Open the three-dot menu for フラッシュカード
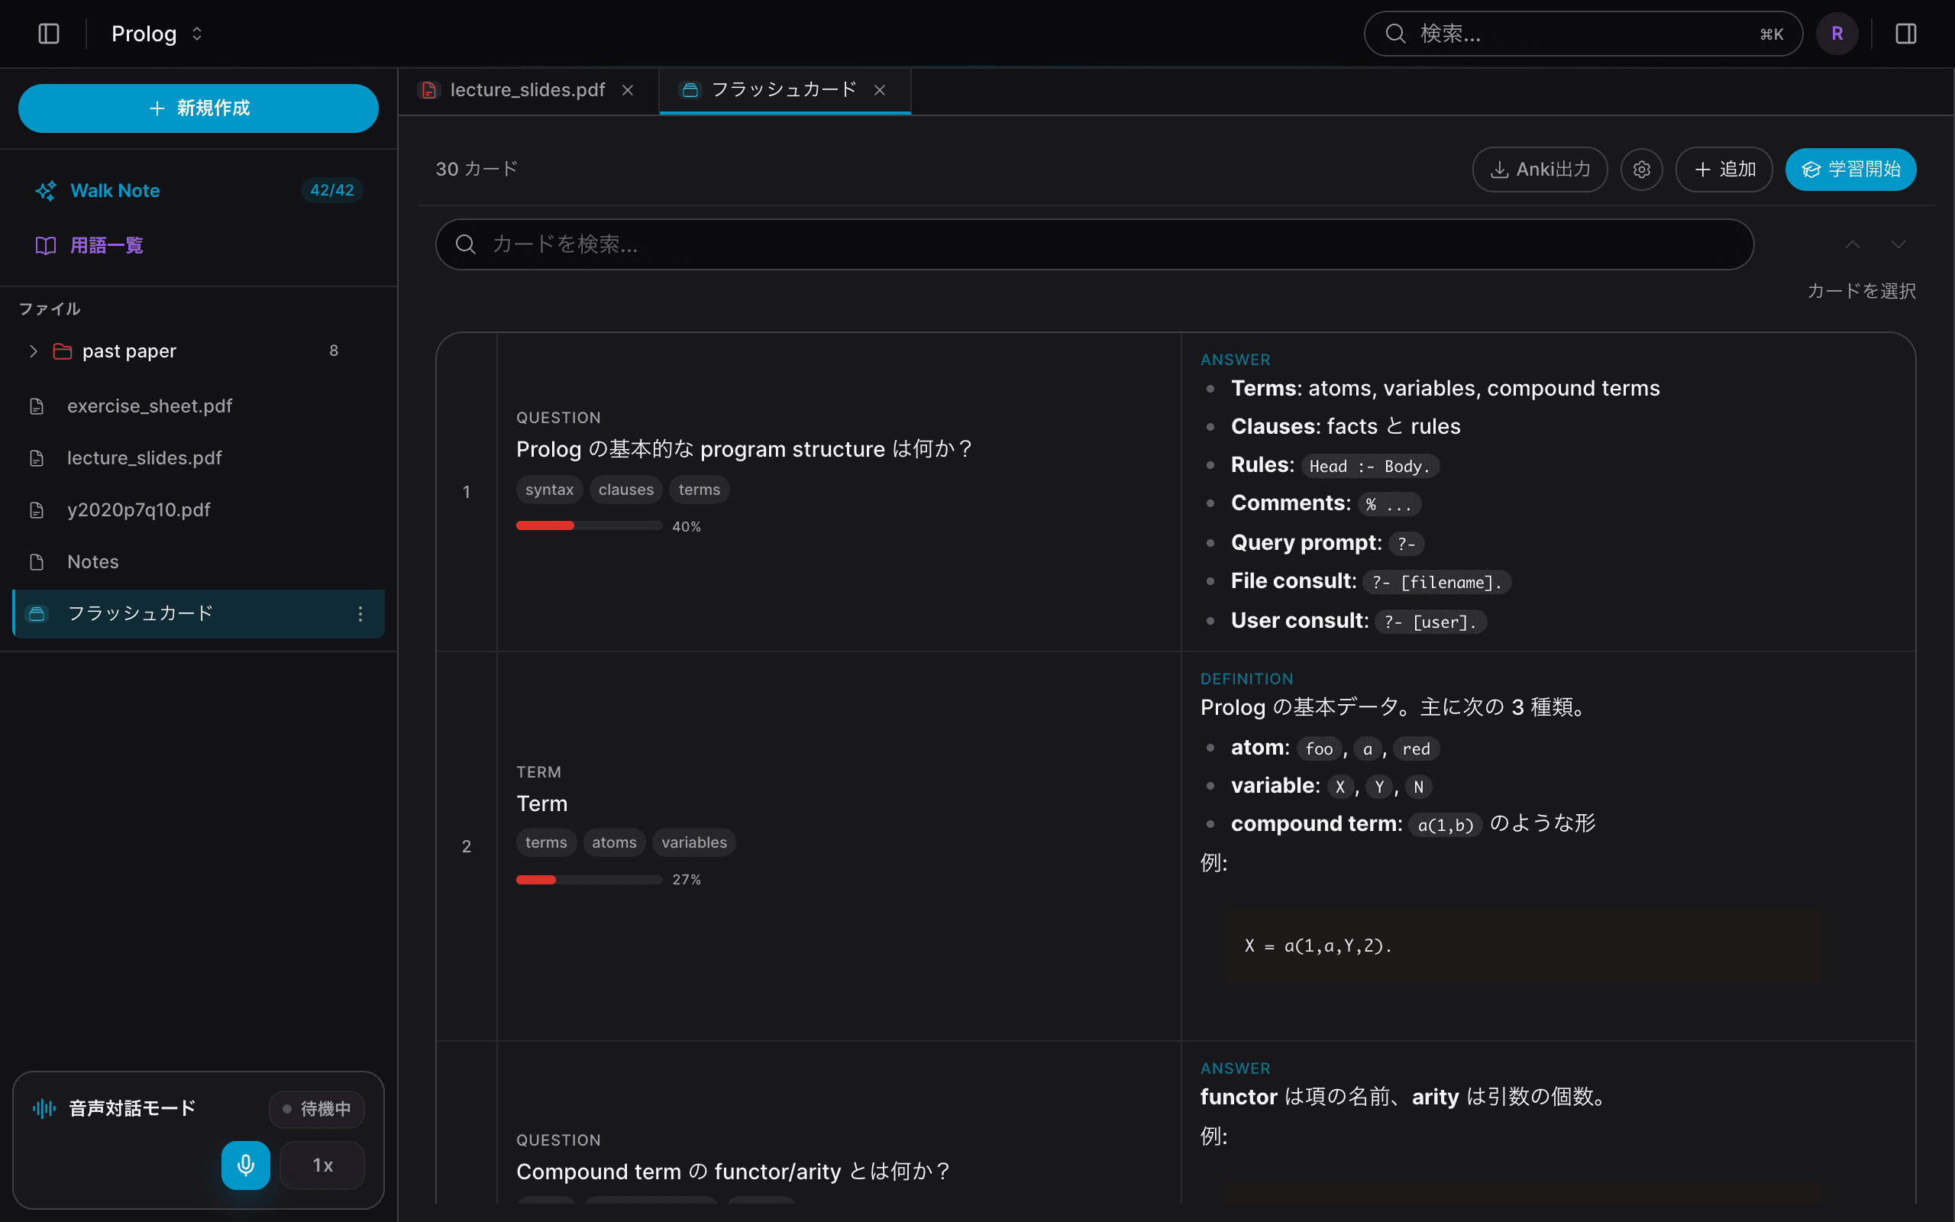 pos(360,614)
